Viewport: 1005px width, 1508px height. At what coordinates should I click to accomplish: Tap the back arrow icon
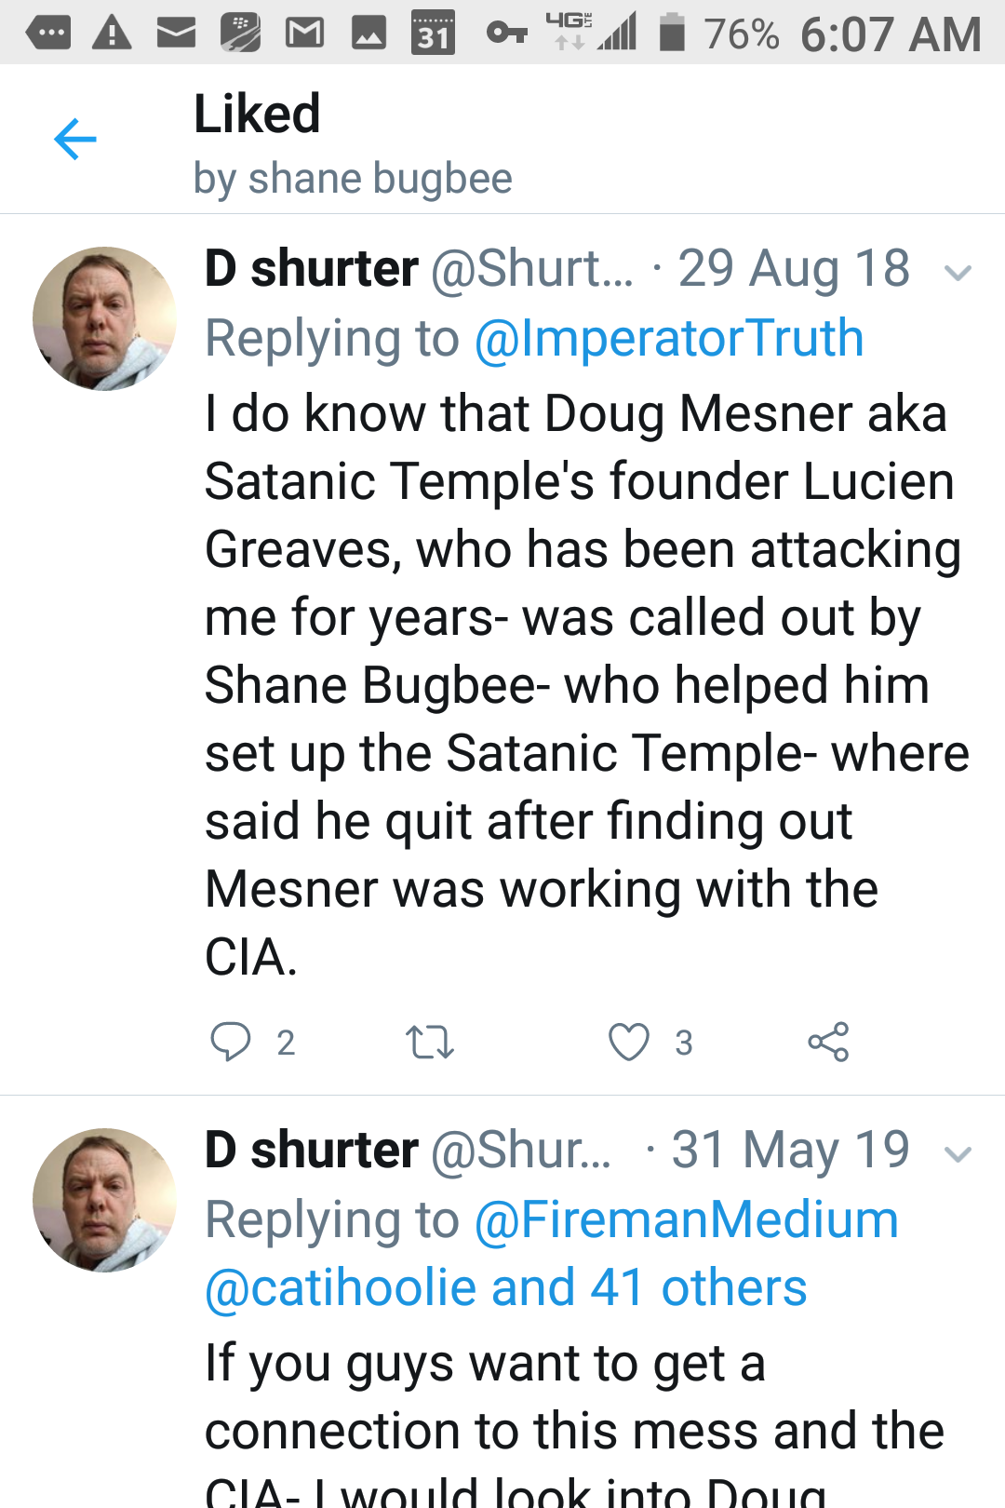coord(75,140)
